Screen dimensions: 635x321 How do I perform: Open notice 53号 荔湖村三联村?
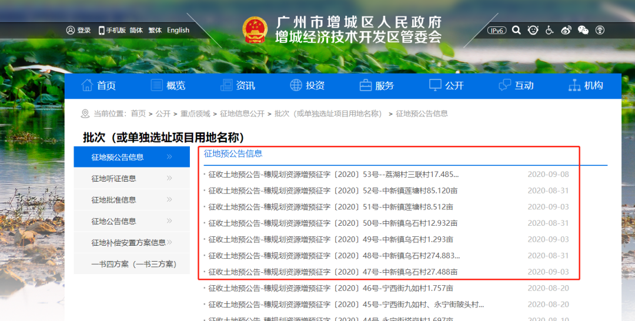point(333,174)
